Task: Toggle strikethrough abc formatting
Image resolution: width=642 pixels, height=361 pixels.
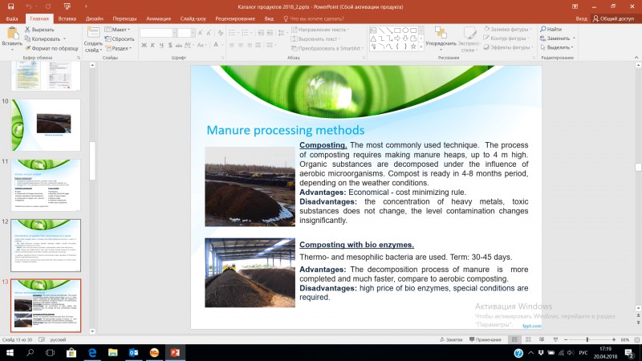Action: [178, 45]
